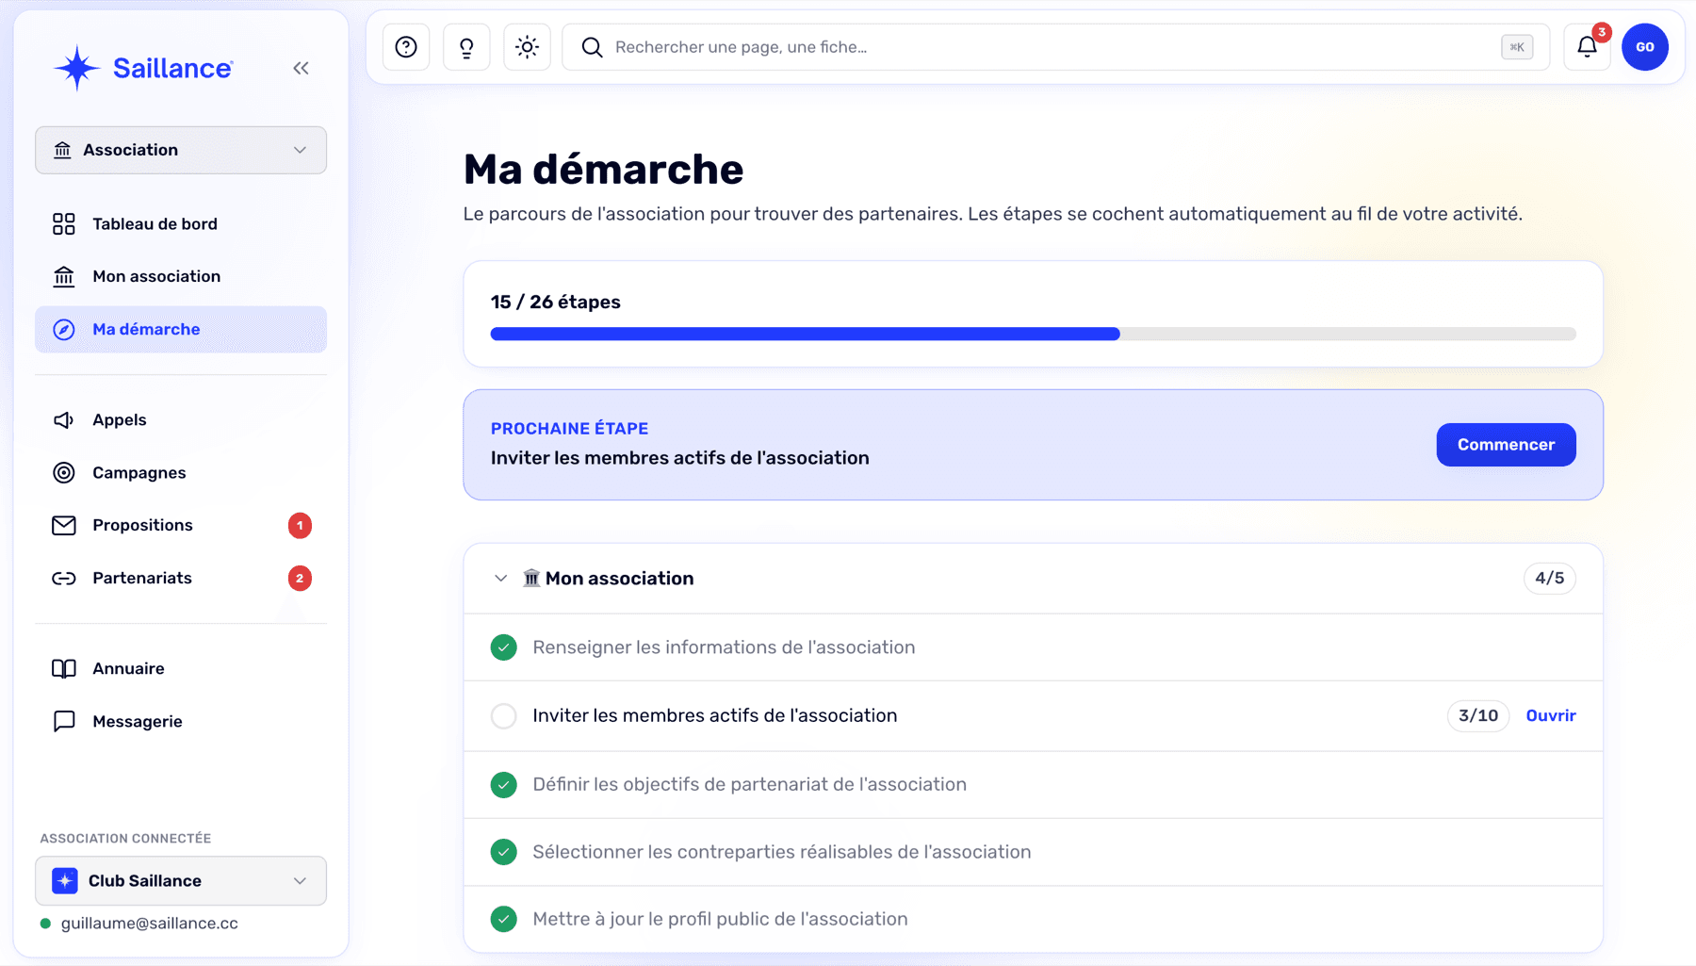1696x966 pixels.
Task: Click the search magnifier icon
Action: [x=592, y=47]
